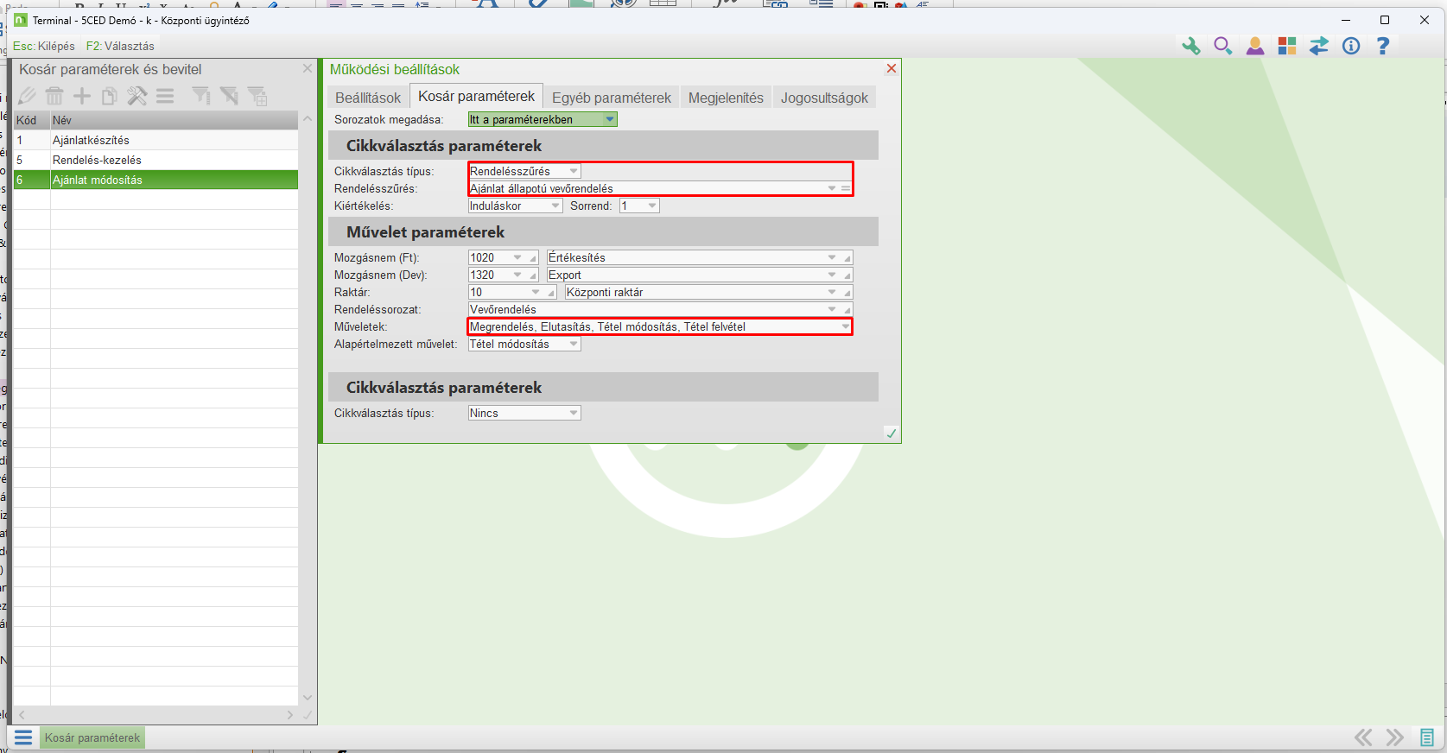This screenshot has height=753, width=1447.
Task: Switch to the Jogosultságok tab
Action: (x=825, y=98)
